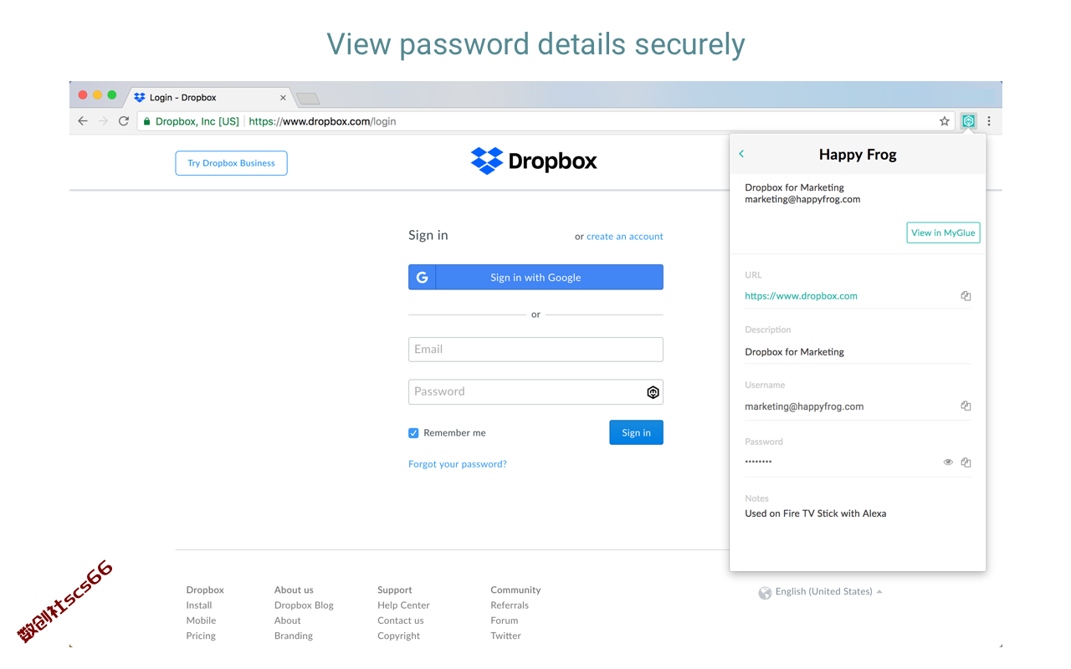Click the Happy Frog panel title
This screenshot has width=1071, height=669.
[858, 154]
